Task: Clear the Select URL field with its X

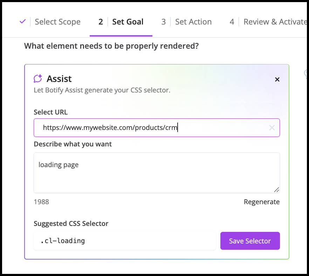Action: click(272, 127)
